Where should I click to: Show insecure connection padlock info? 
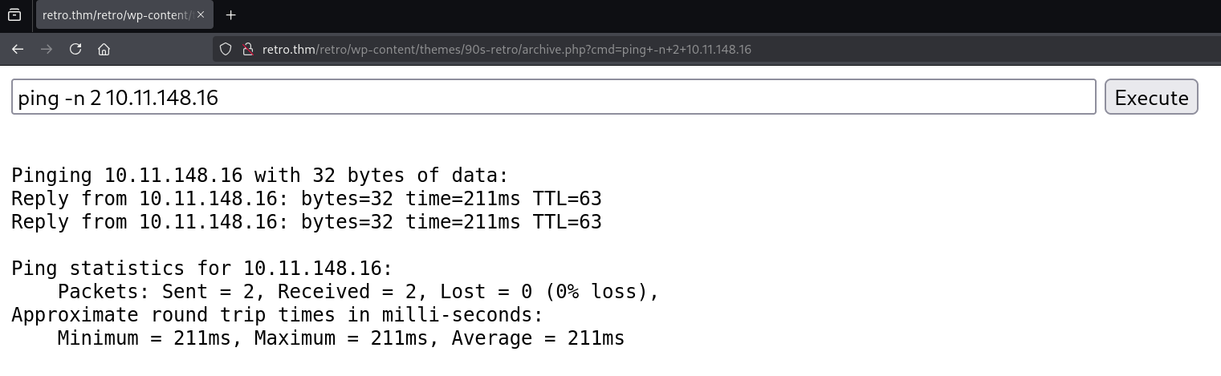[x=247, y=49]
